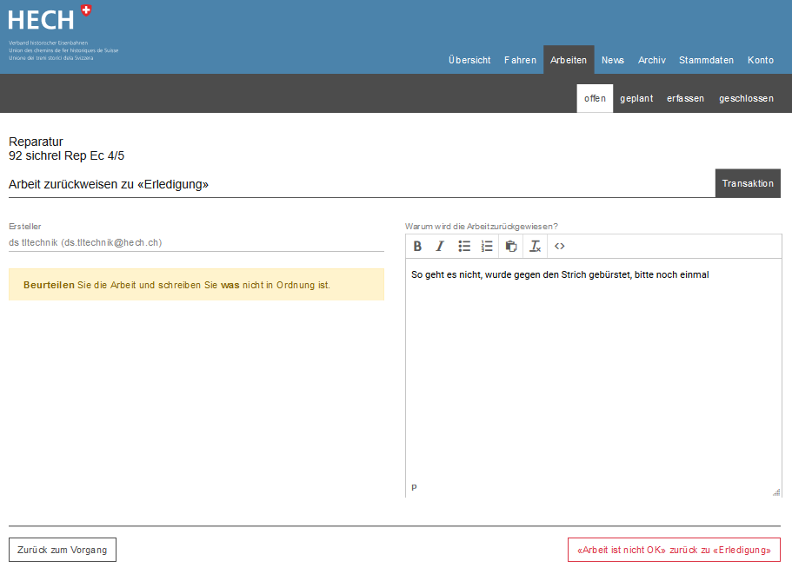Go to the Fahren section

click(x=520, y=60)
